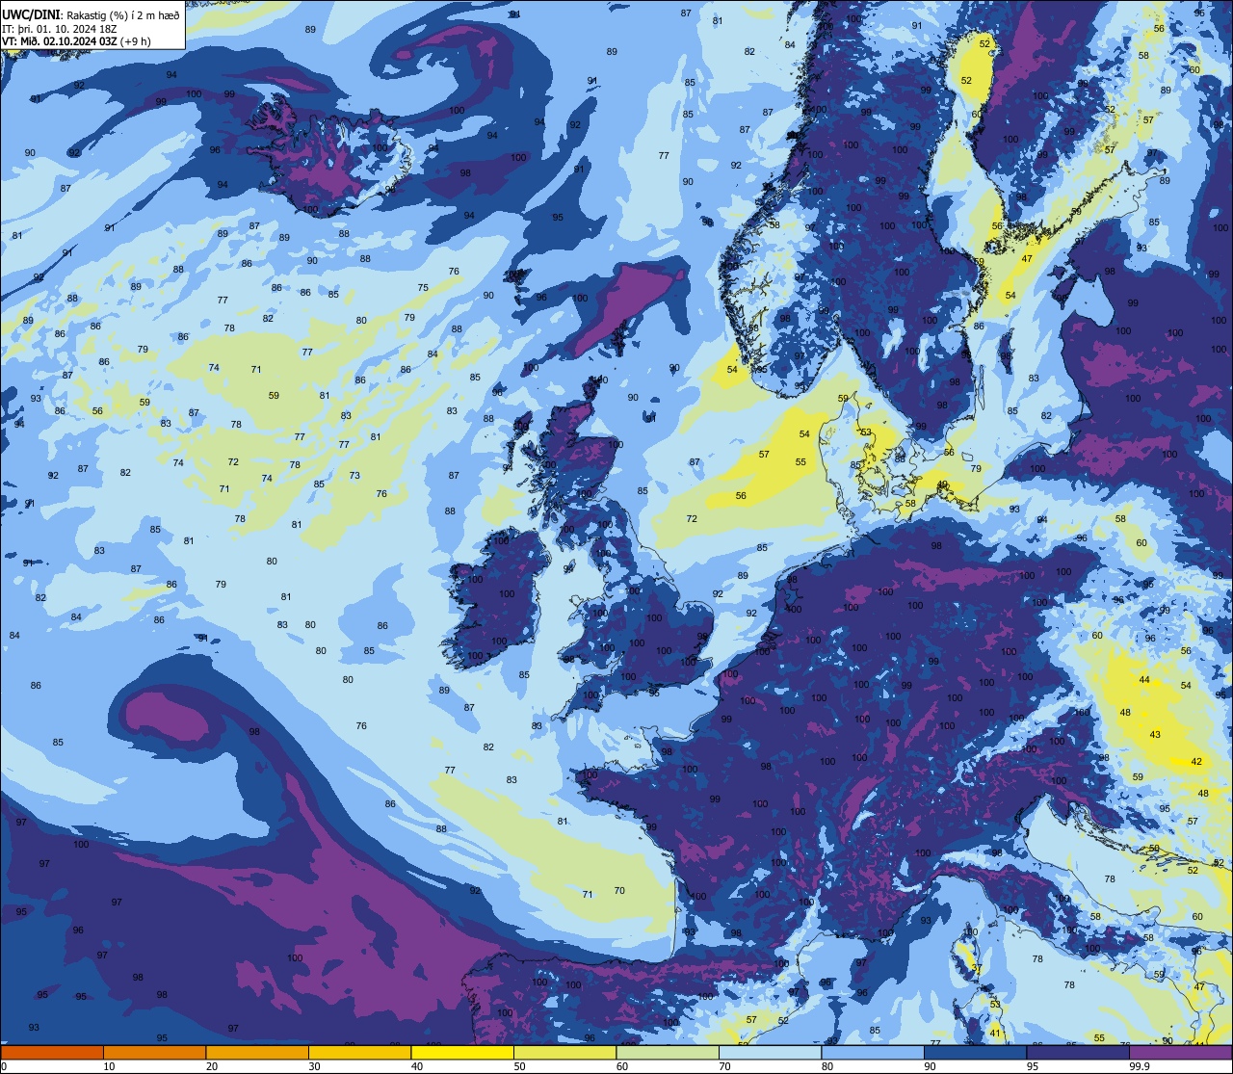Click the humidity value 75 on the map

point(423,288)
